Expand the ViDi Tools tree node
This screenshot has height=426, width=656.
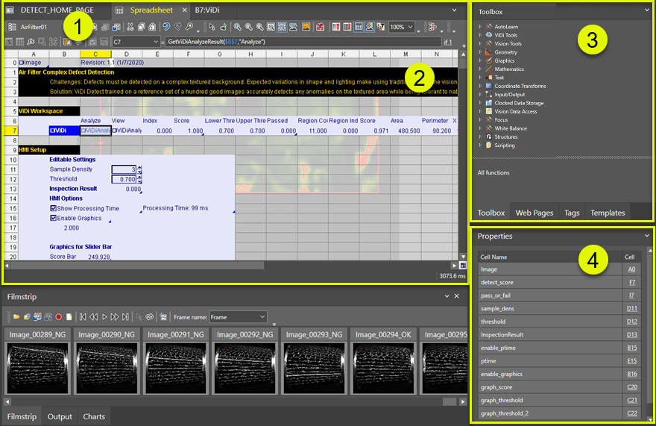tap(480, 35)
